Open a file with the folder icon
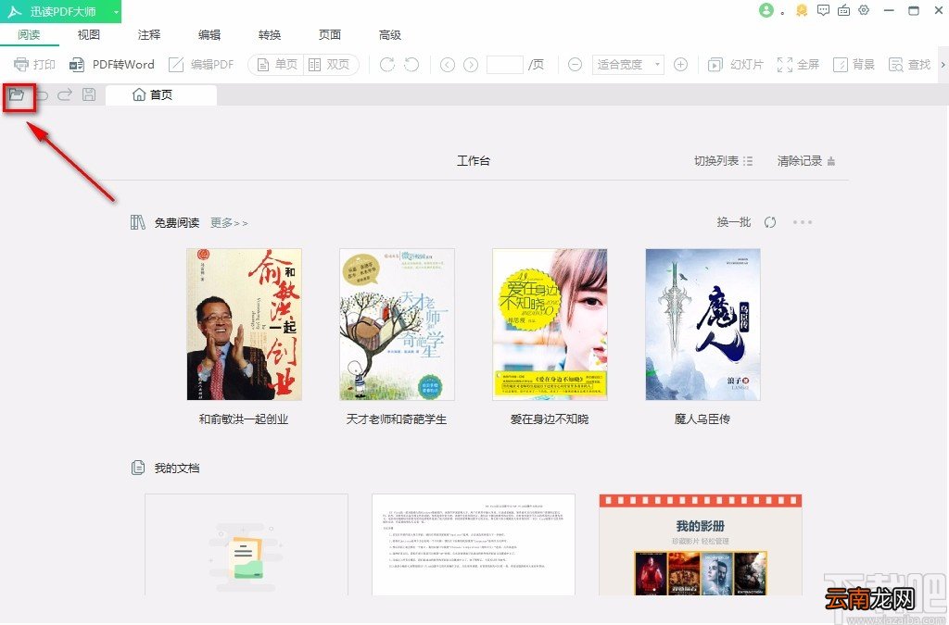This screenshot has height=625, width=949. [17, 94]
